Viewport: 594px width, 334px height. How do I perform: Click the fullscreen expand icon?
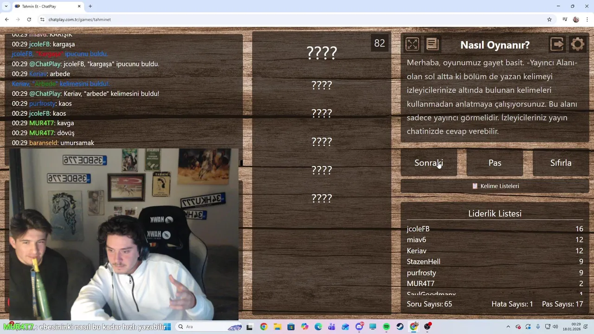pyautogui.click(x=412, y=44)
